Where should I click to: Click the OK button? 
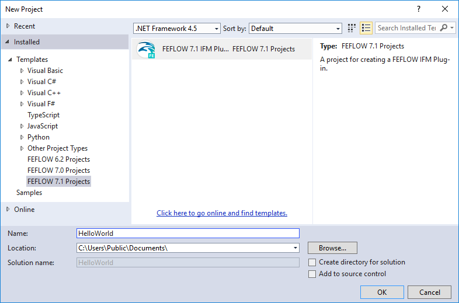[x=382, y=292]
